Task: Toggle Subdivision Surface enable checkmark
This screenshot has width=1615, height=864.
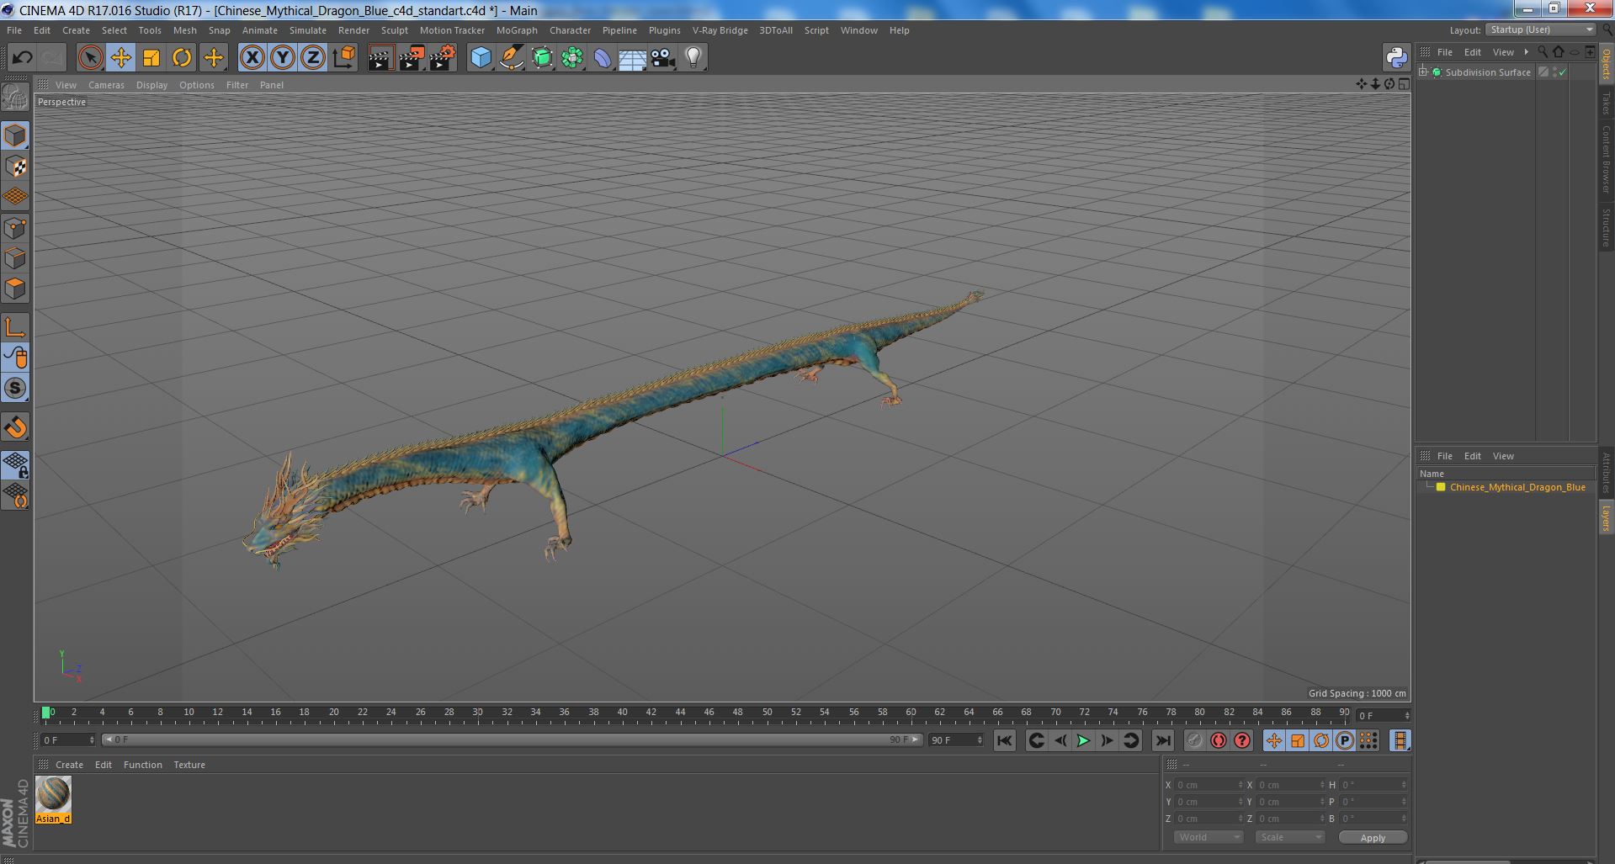Action: (1563, 72)
